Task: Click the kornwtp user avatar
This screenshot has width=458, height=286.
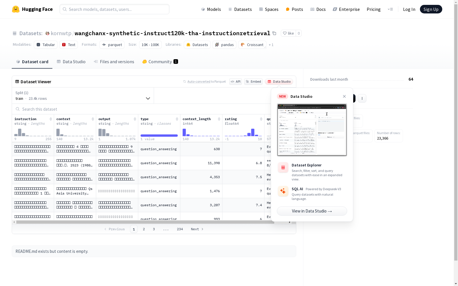Action: [48, 33]
